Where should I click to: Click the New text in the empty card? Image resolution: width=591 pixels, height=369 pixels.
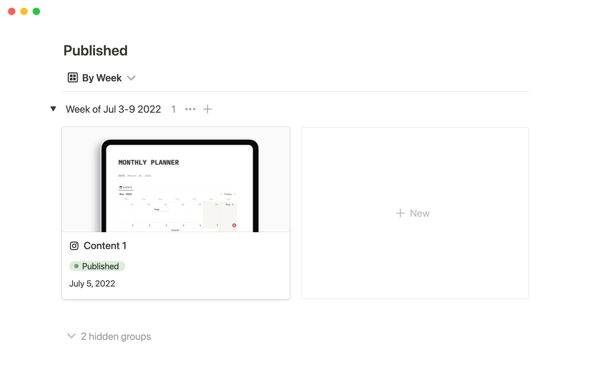pos(420,213)
